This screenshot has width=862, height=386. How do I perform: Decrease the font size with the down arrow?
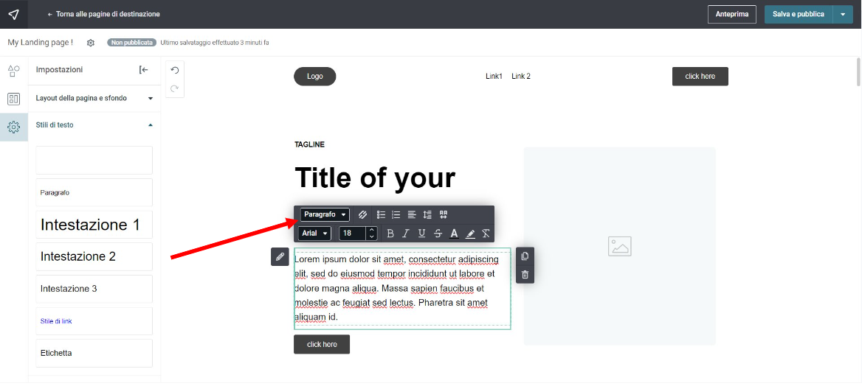click(372, 236)
